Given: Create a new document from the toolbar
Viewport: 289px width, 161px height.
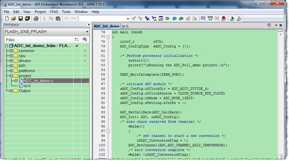Looking at the screenshot, I should coord(7,19).
